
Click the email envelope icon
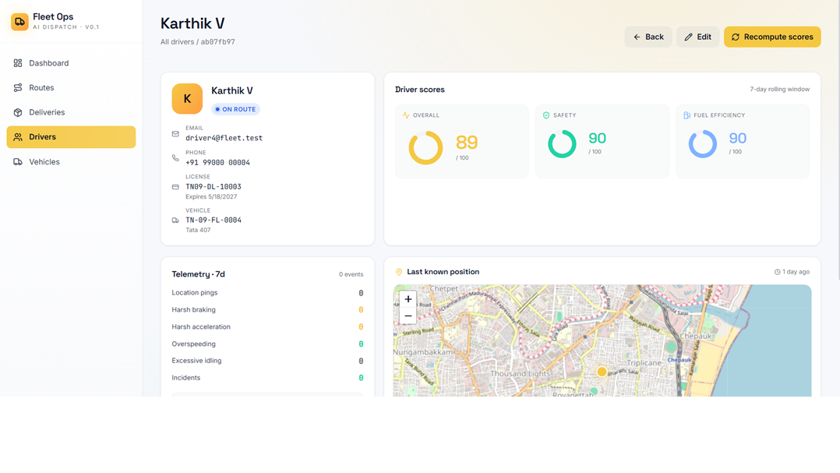175,134
